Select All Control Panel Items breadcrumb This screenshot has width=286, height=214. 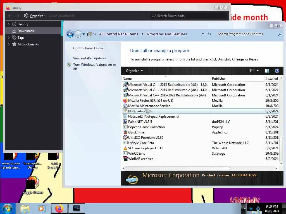tap(118, 34)
